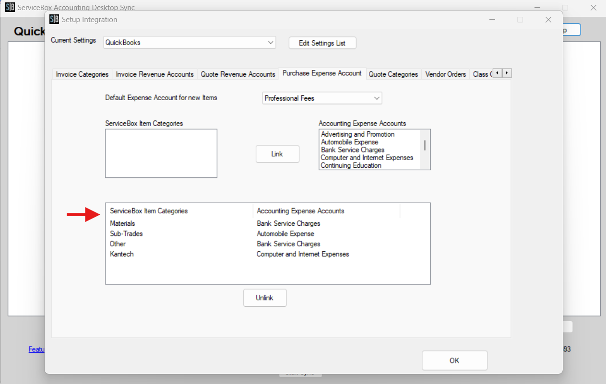
Task: Click the ServiceBox Item Categories column header
Action: coord(179,211)
